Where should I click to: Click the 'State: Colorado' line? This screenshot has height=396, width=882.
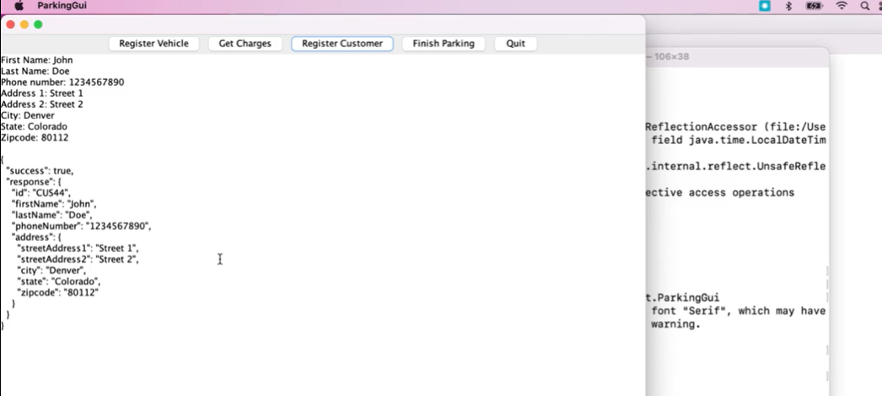pos(34,126)
